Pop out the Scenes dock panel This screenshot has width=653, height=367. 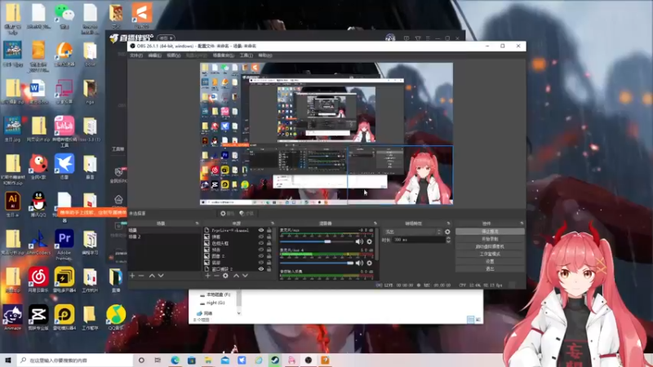click(x=197, y=223)
